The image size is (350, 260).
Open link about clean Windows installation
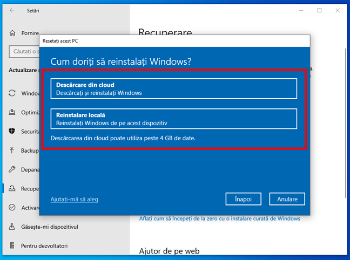point(219,218)
